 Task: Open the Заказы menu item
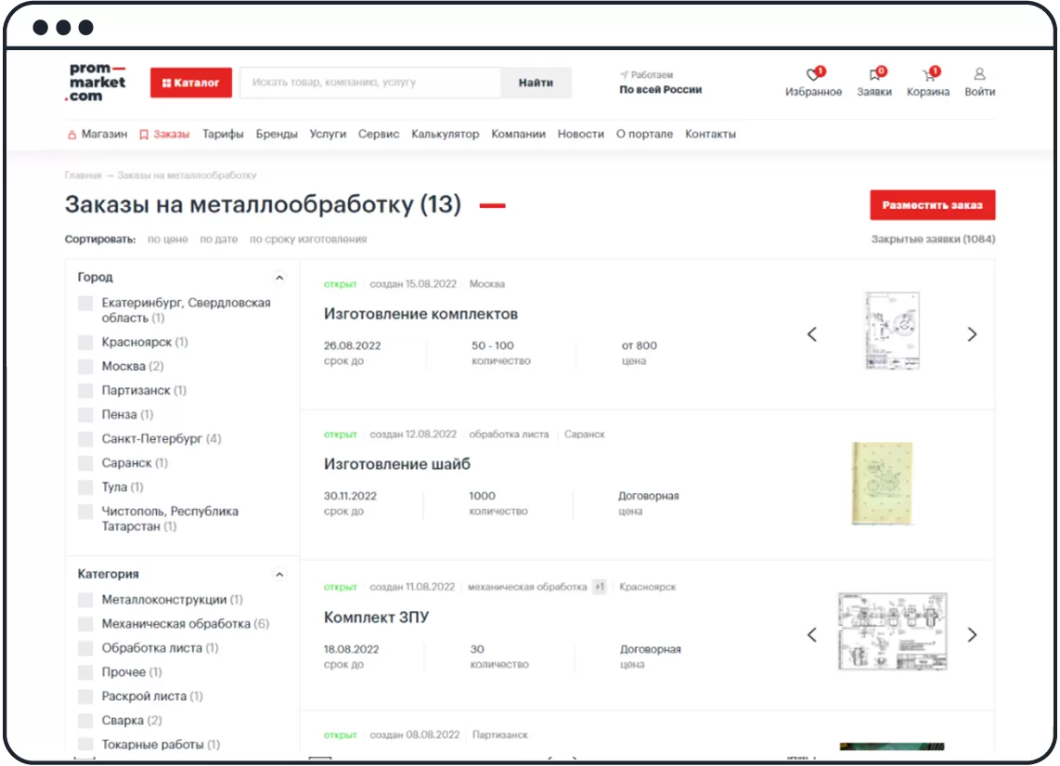point(164,134)
